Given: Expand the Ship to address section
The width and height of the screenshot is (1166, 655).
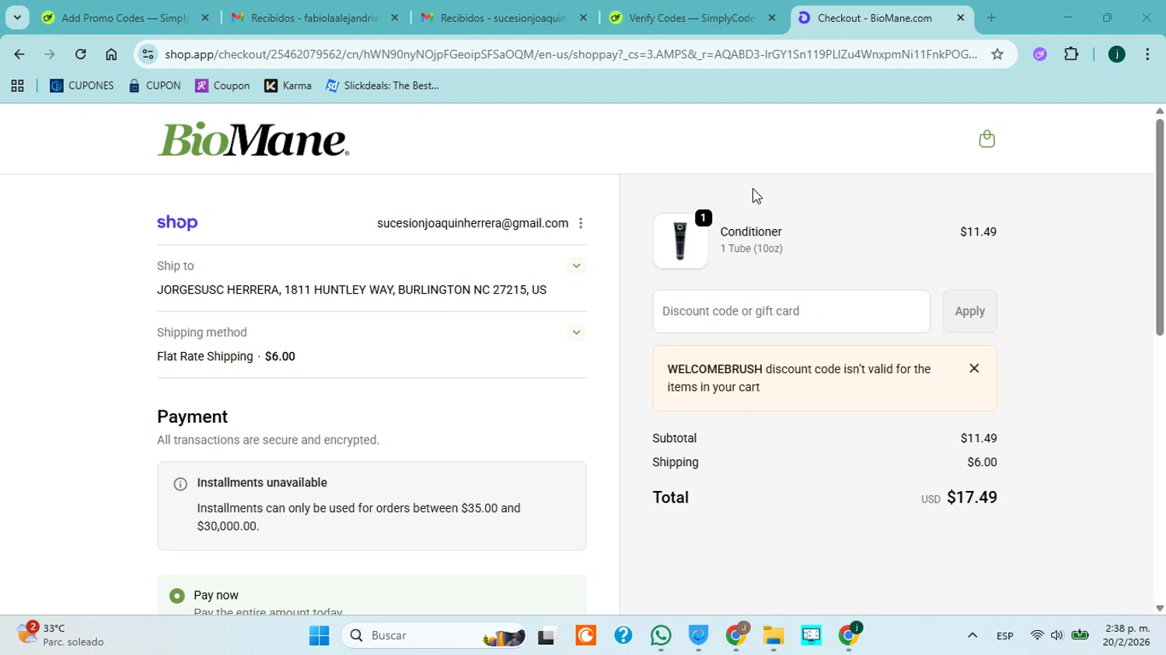Looking at the screenshot, I should (x=576, y=266).
